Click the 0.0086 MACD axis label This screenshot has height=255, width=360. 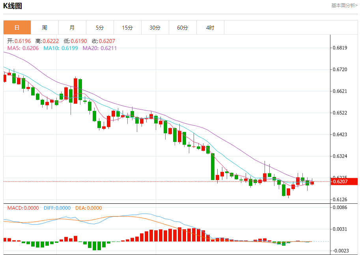pos(340,207)
